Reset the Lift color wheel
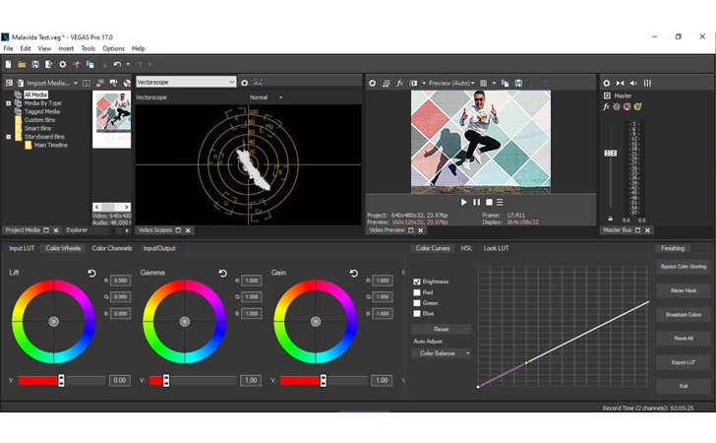716x443 pixels. click(x=92, y=274)
